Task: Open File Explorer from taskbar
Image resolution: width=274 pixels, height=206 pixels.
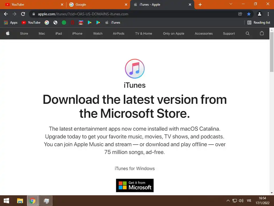Action: coord(20,201)
